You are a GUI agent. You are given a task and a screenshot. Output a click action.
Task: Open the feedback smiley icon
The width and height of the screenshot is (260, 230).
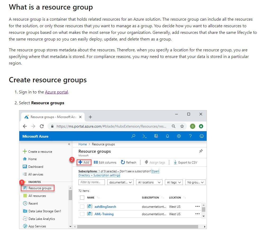201,136
